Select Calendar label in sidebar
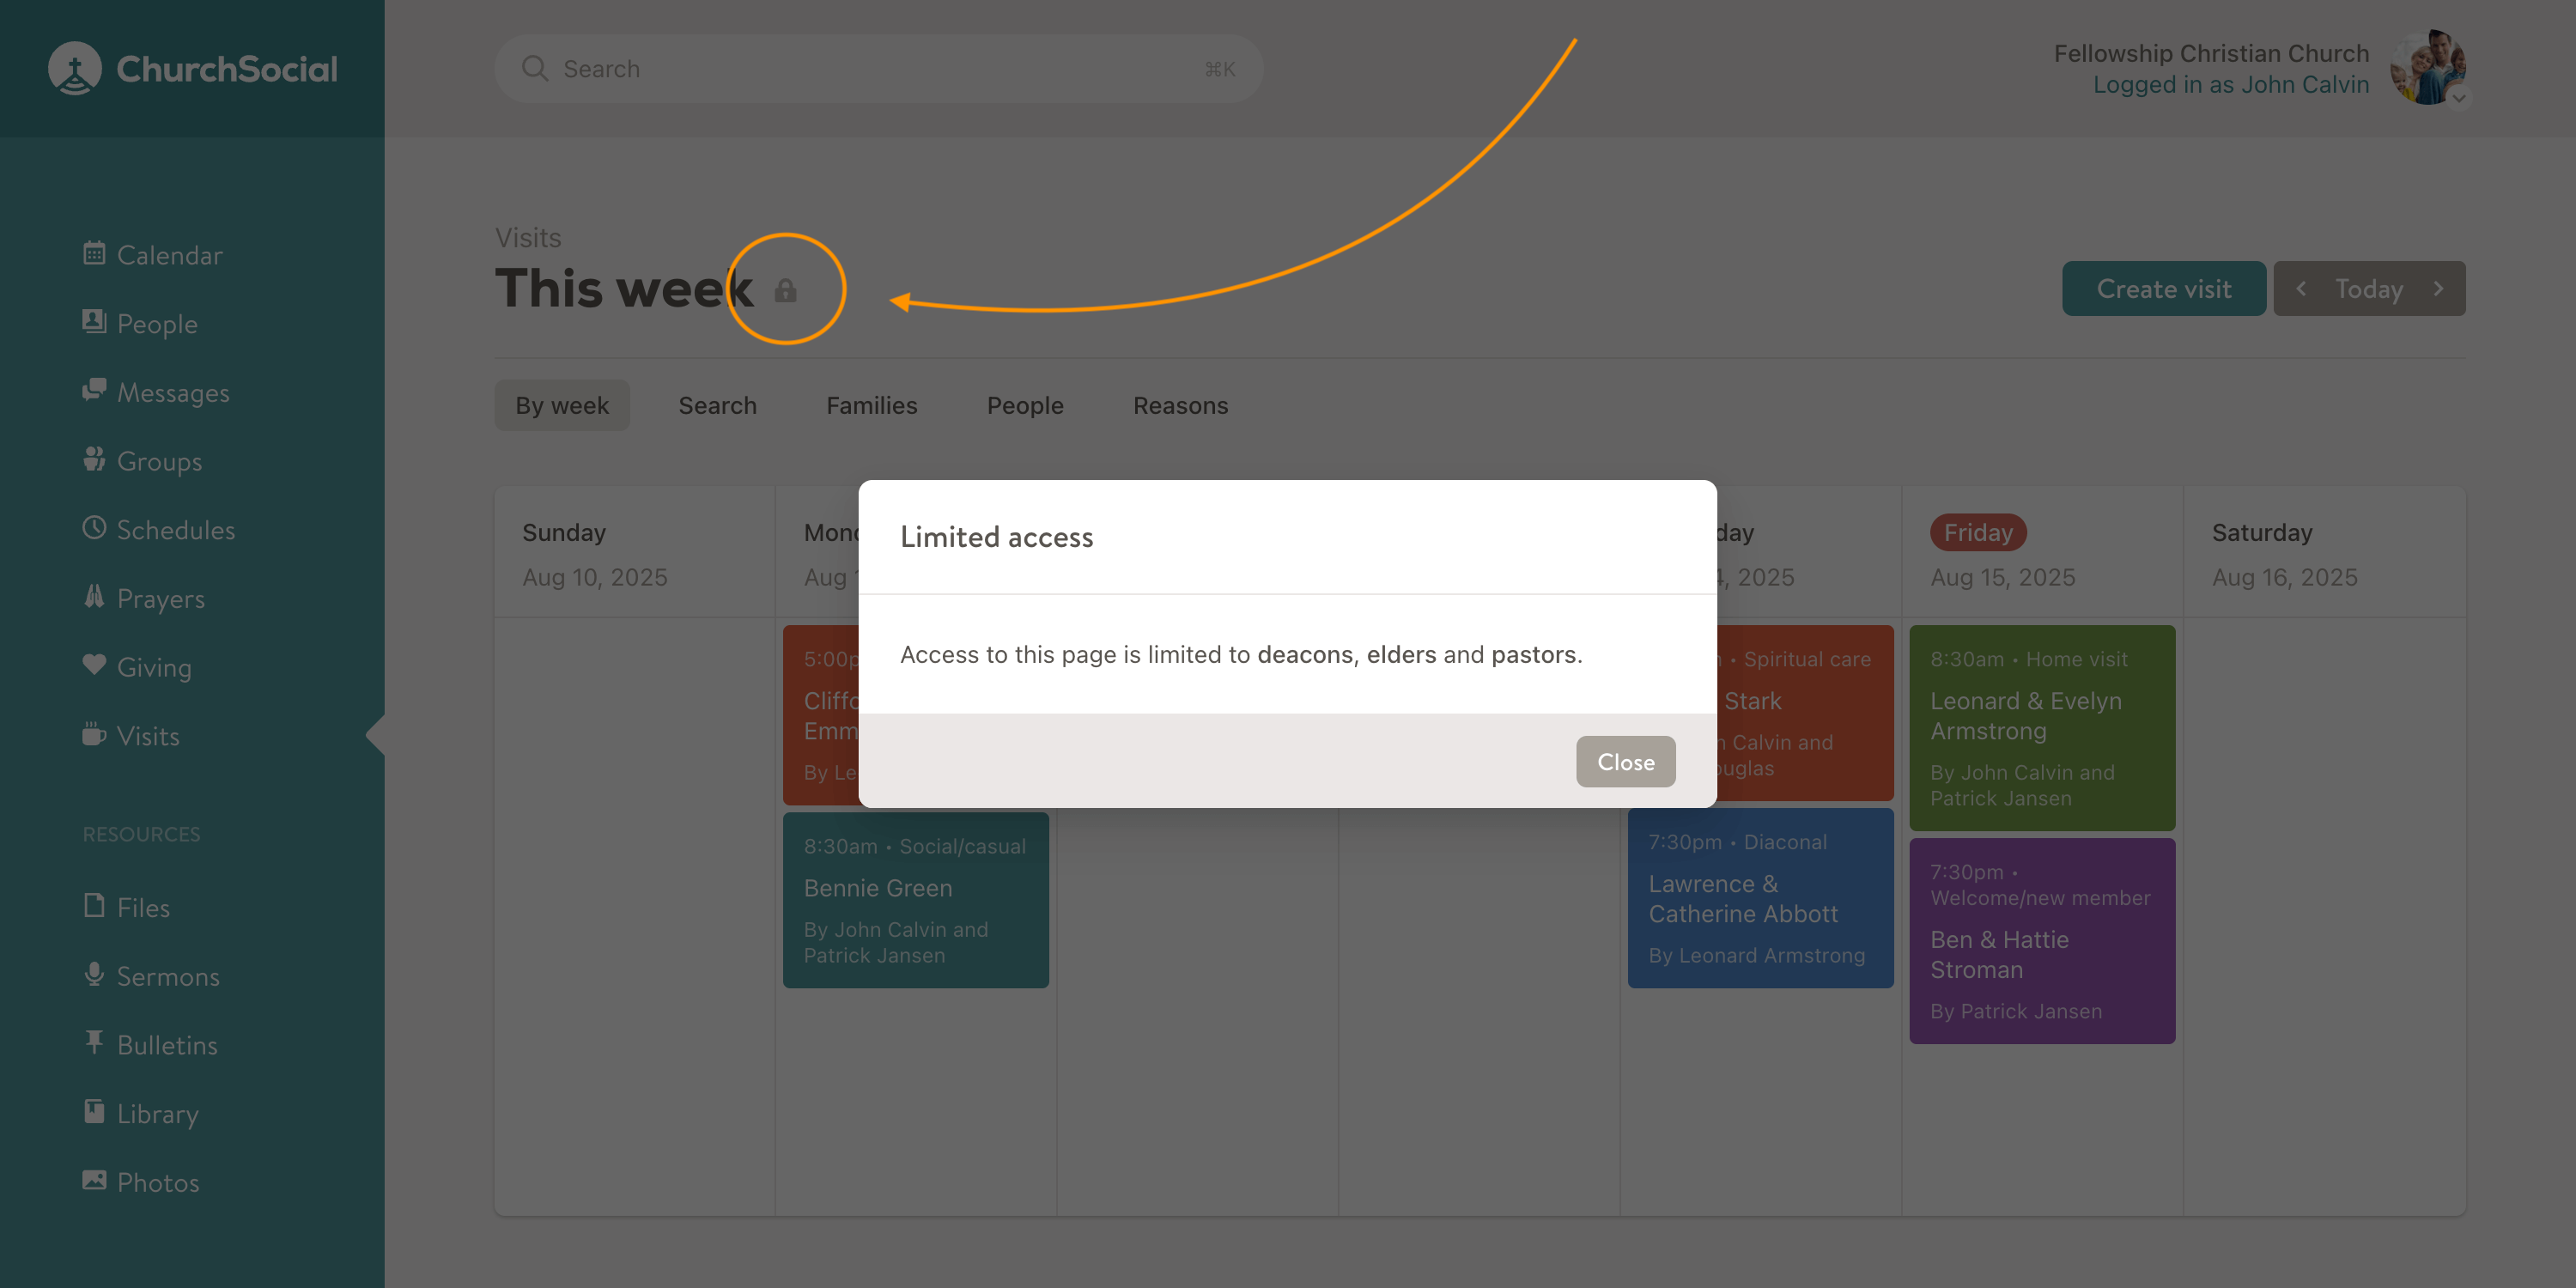The height and width of the screenshot is (1288, 2576). click(170, 255)
